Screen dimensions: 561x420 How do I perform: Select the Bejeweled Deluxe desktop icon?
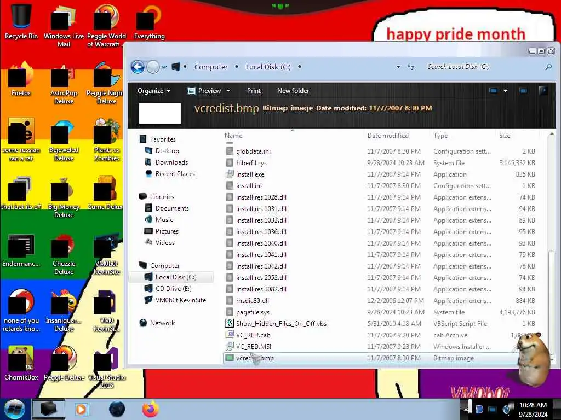coord(64,140)
